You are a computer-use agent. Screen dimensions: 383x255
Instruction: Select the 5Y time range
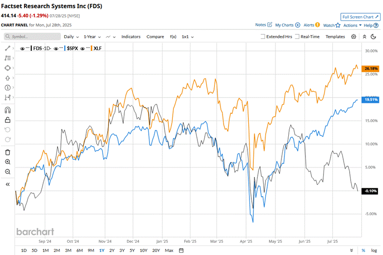[x=132, y=251]
